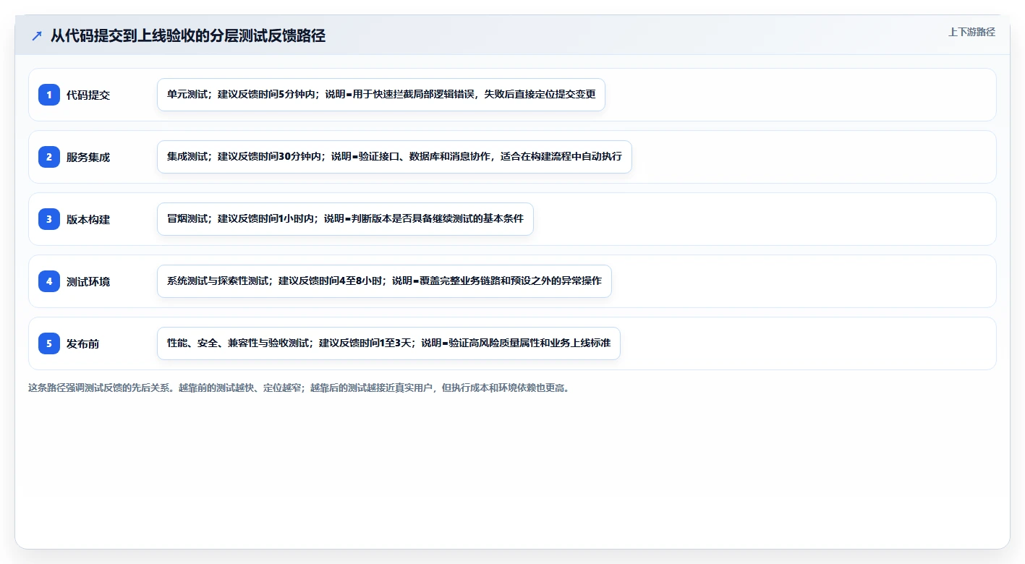The width and height of the screenshot is (1025, 564).
Task: Select the step number 1 badge
Action: [x=49, y=95]
